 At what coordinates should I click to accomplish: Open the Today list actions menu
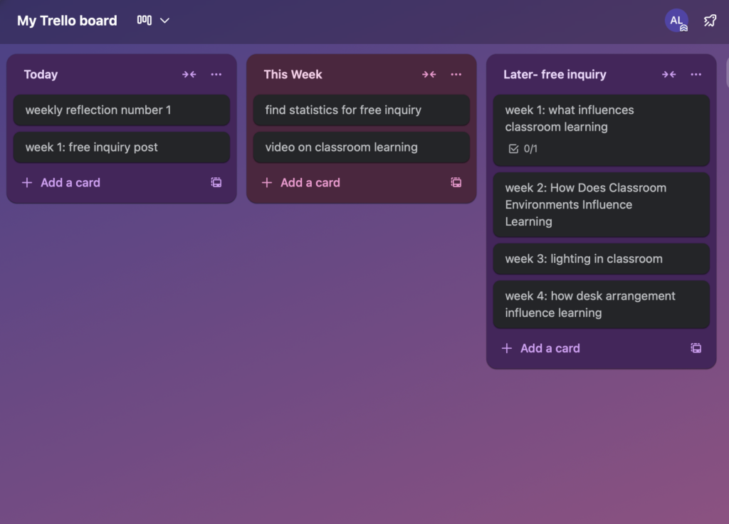pos(216,75)
